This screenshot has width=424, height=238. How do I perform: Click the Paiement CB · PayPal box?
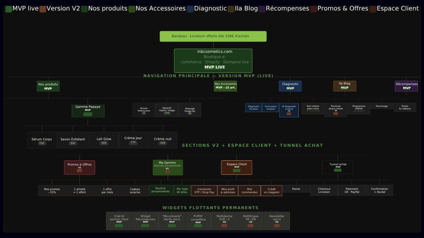(x=352, y=190)
